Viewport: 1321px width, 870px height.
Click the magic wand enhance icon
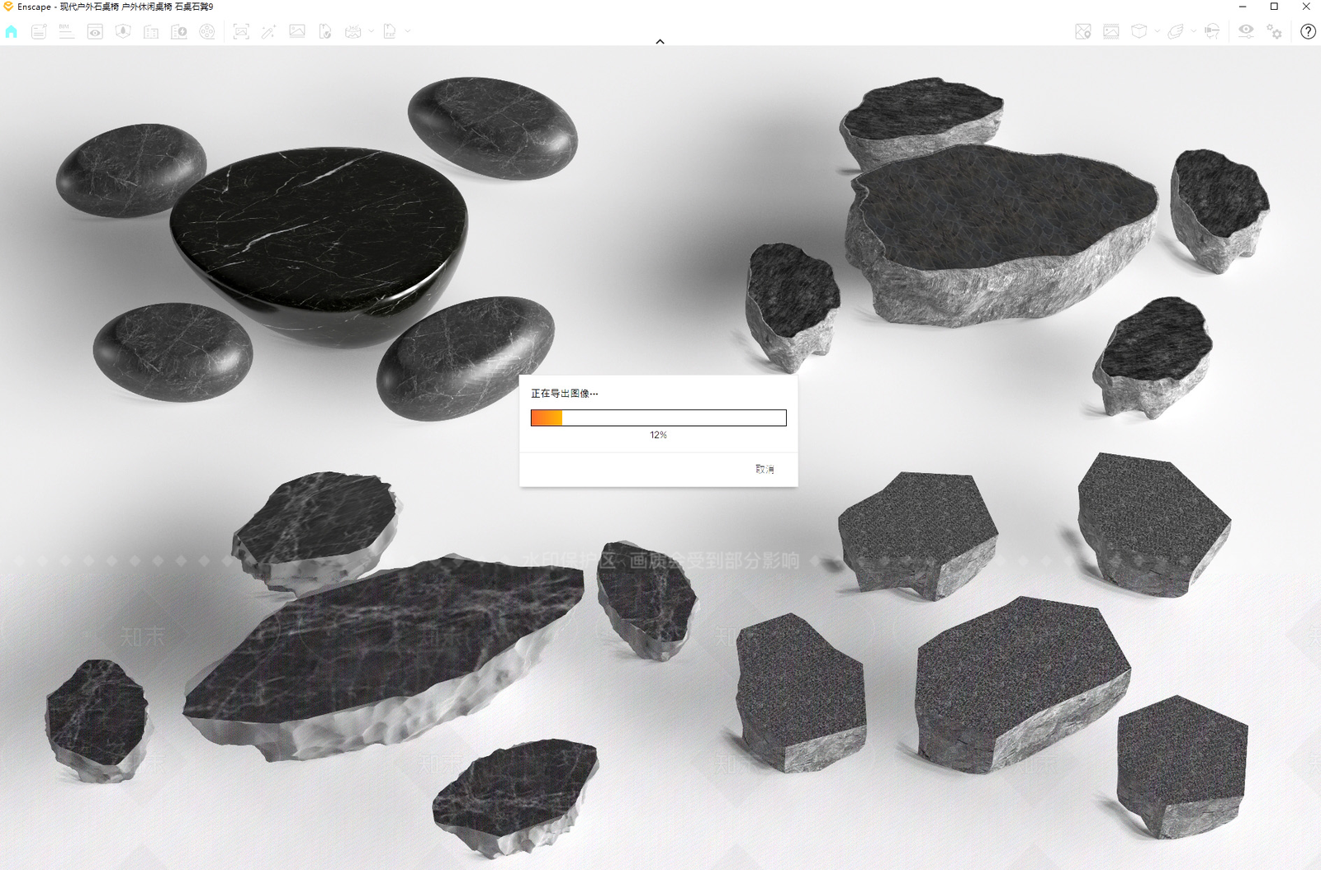(269, 31)
